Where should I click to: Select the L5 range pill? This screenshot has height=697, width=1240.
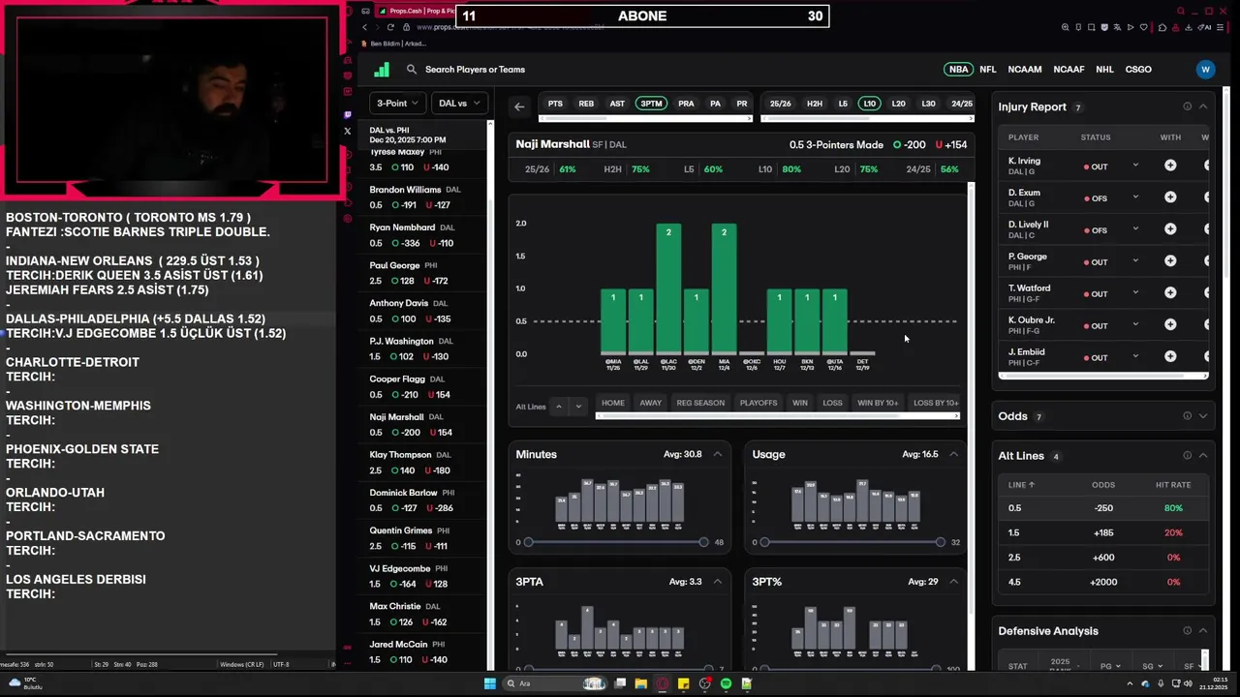pos(843,104)
